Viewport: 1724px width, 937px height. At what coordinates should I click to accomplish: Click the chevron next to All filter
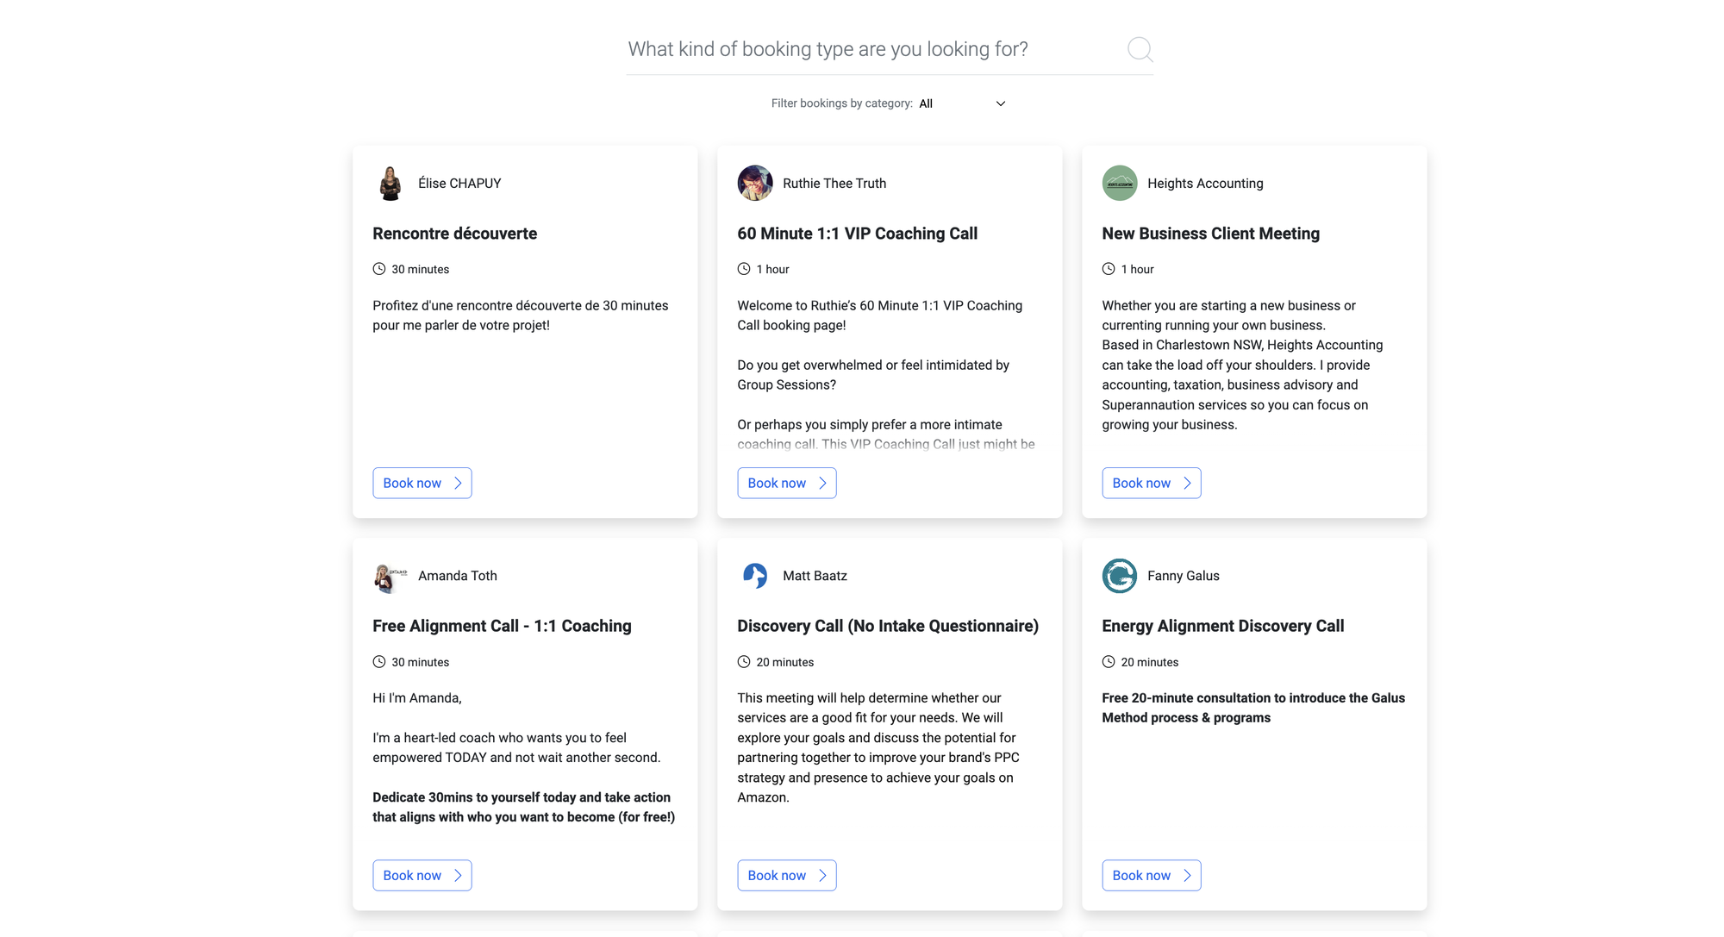click(x=1000, y=103)
